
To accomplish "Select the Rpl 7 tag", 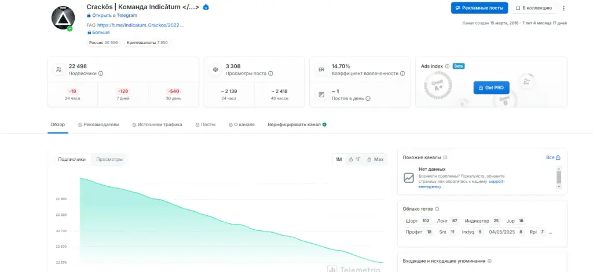I will click(537, 232).
